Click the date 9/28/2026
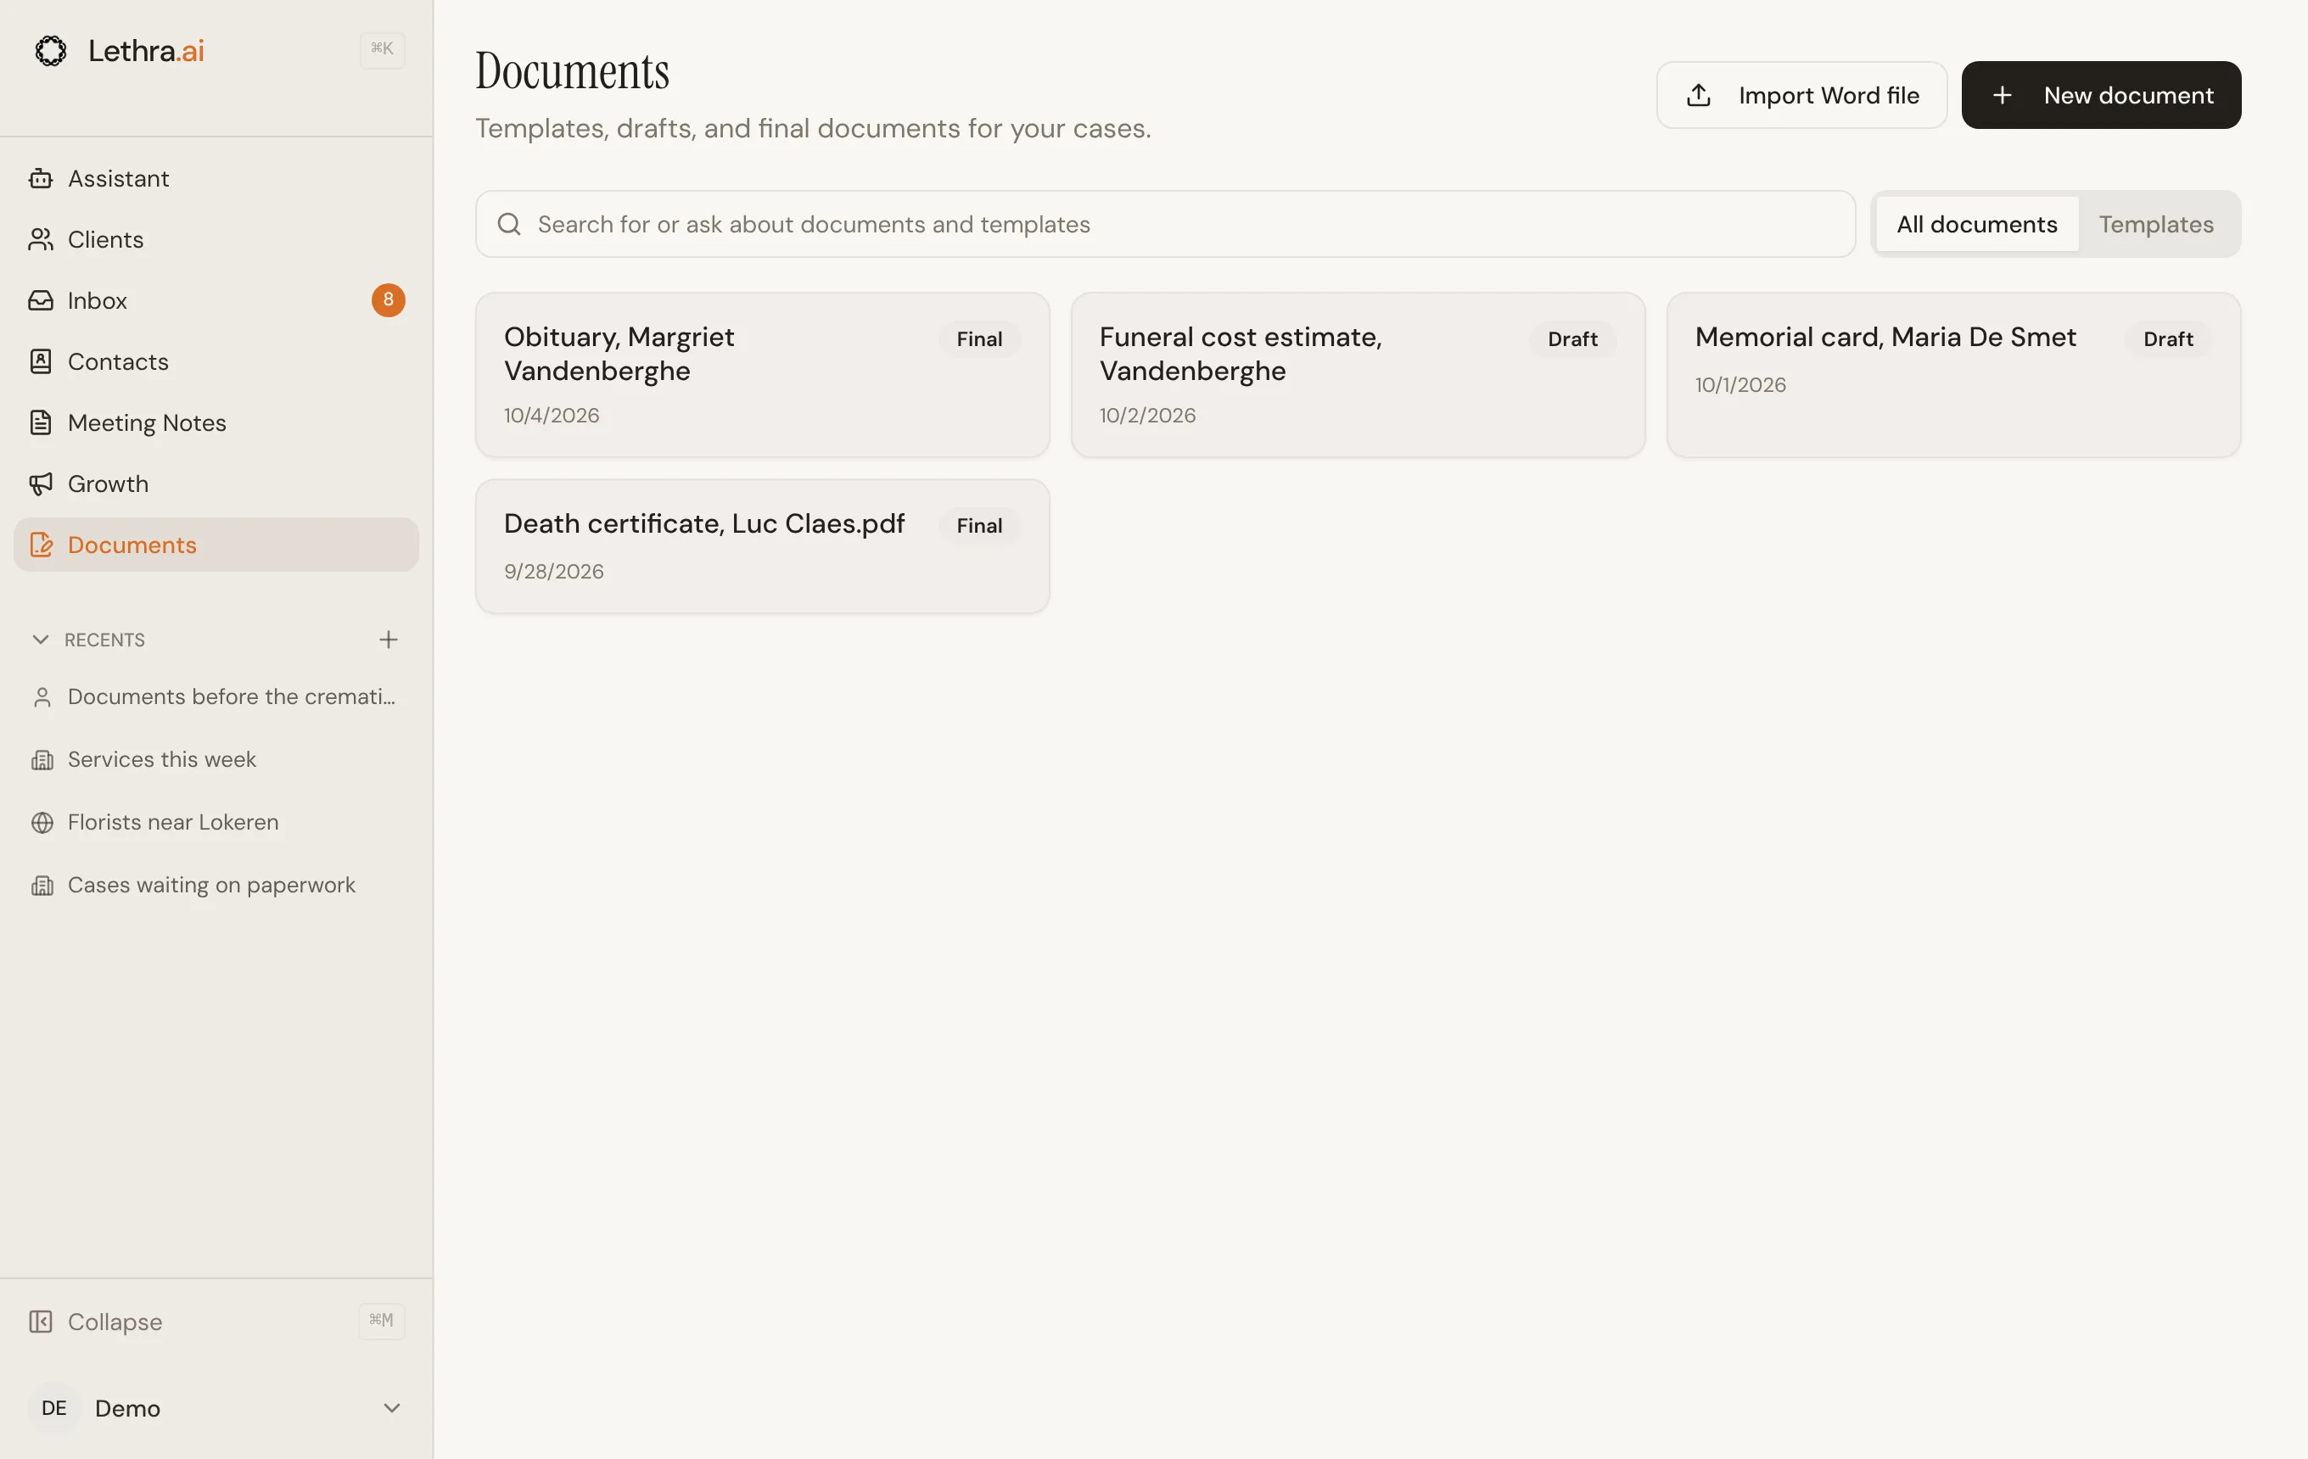The height and width of the screenshot is (1459, 2308). coord(554,572)
